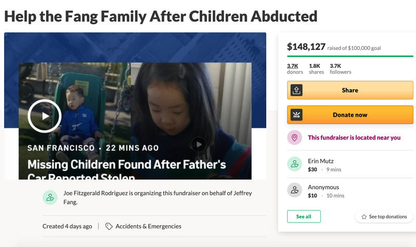Click the small play icon on the girl's photo

tap(198, 144)
